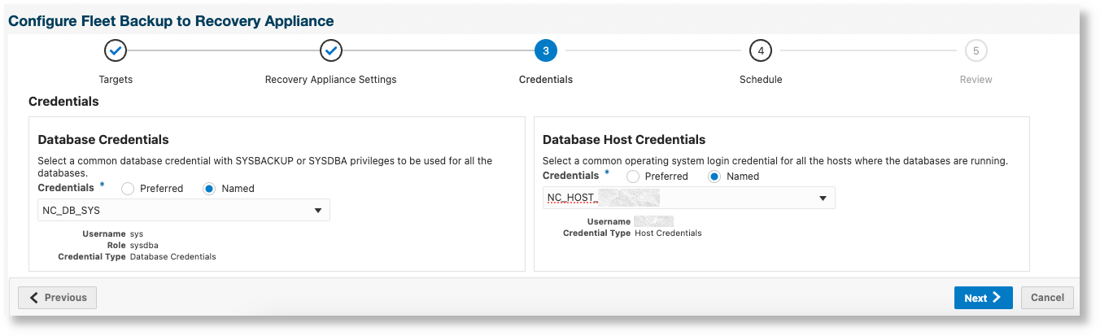The image size is (1100, 336).
Task: Select Preferred for Database Credentials
Action: click(x=128, y=189)
